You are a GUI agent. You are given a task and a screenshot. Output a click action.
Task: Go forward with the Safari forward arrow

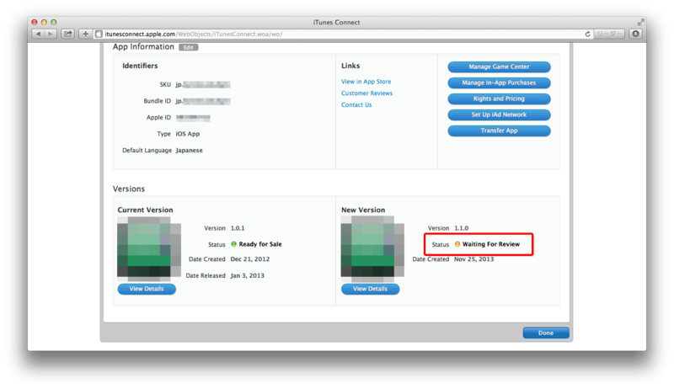(51, 34)
